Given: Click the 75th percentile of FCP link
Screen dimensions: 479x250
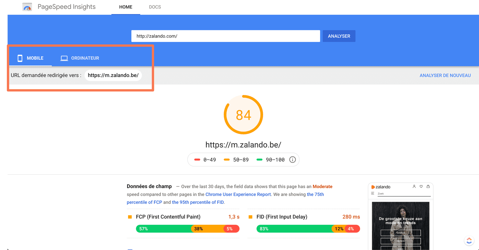Looking at the screenshot, I should [x=225, y=198].
